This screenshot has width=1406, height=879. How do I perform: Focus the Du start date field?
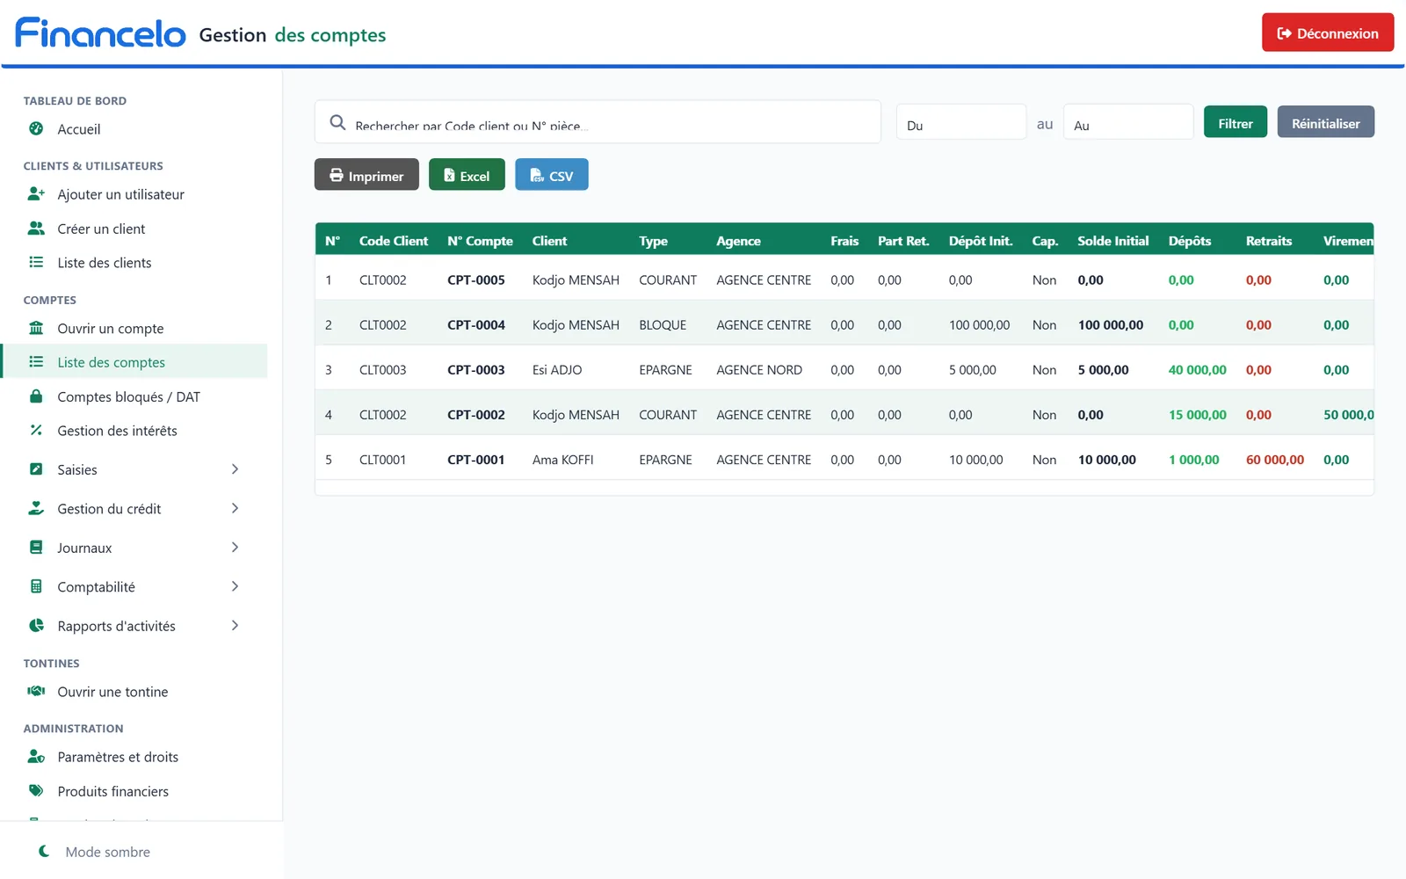[960, 121]
